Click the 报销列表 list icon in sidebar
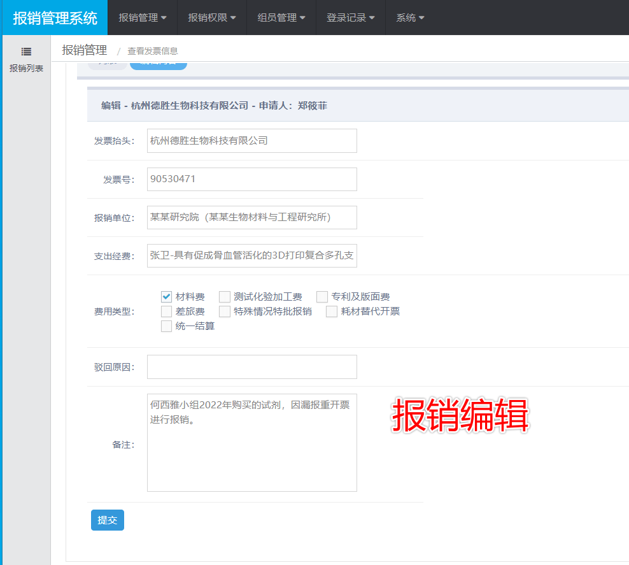 click(26, 52)
